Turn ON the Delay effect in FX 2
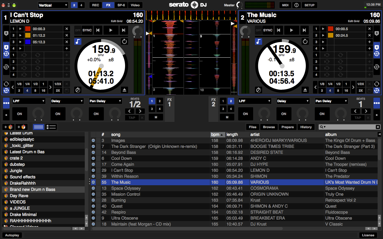The image size is (383, 239). tap(284, 114)
